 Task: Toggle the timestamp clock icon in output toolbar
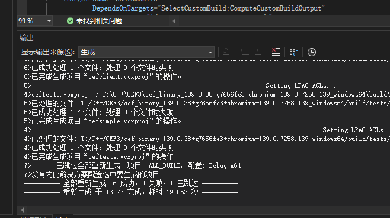point(312,52)
